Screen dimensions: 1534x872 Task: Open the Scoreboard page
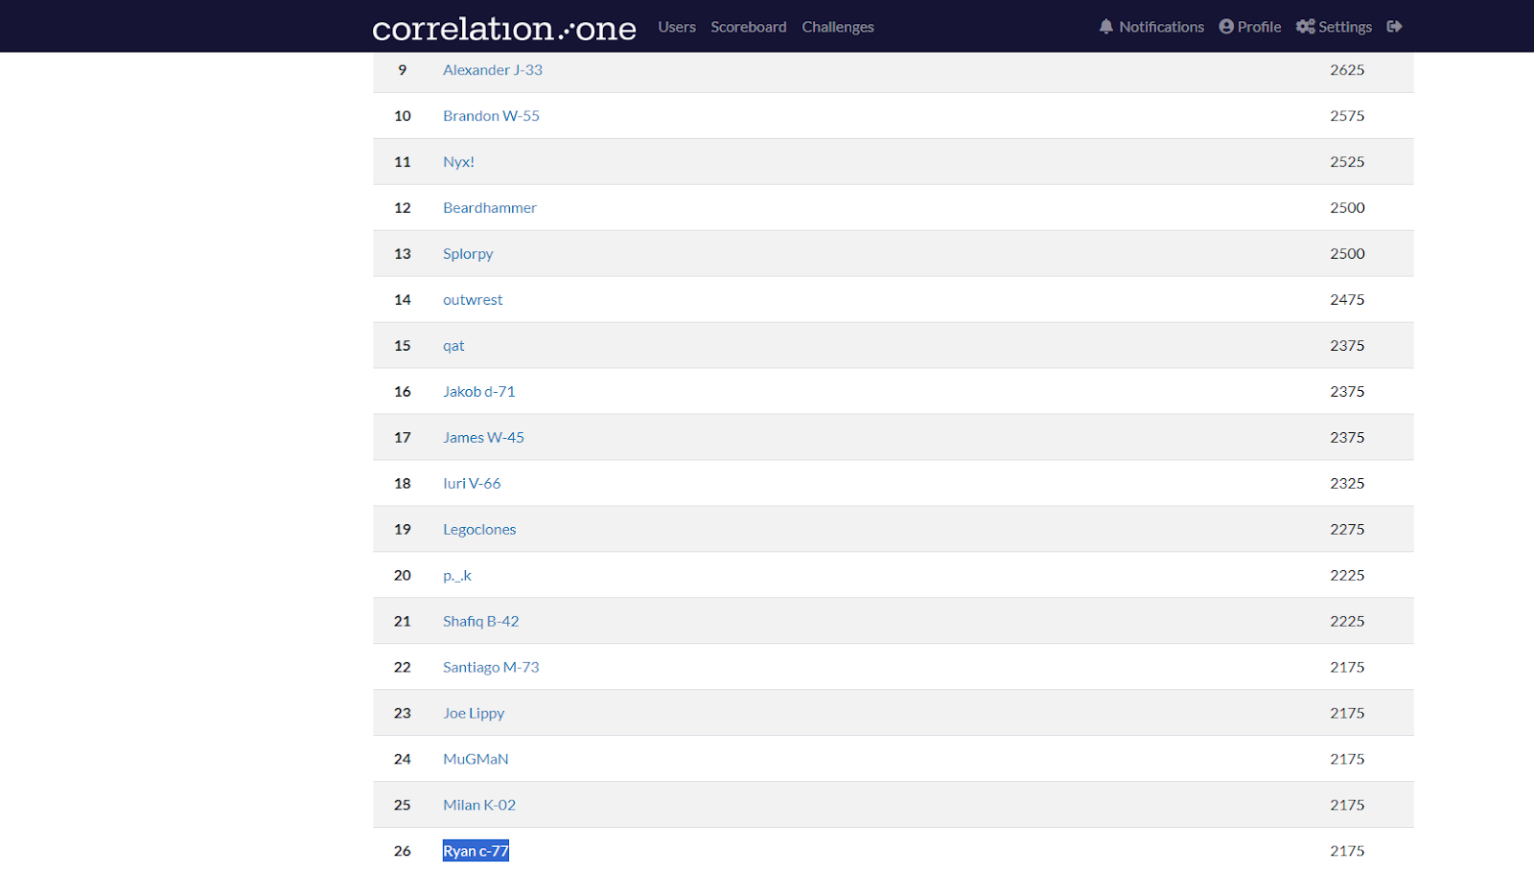749,27
